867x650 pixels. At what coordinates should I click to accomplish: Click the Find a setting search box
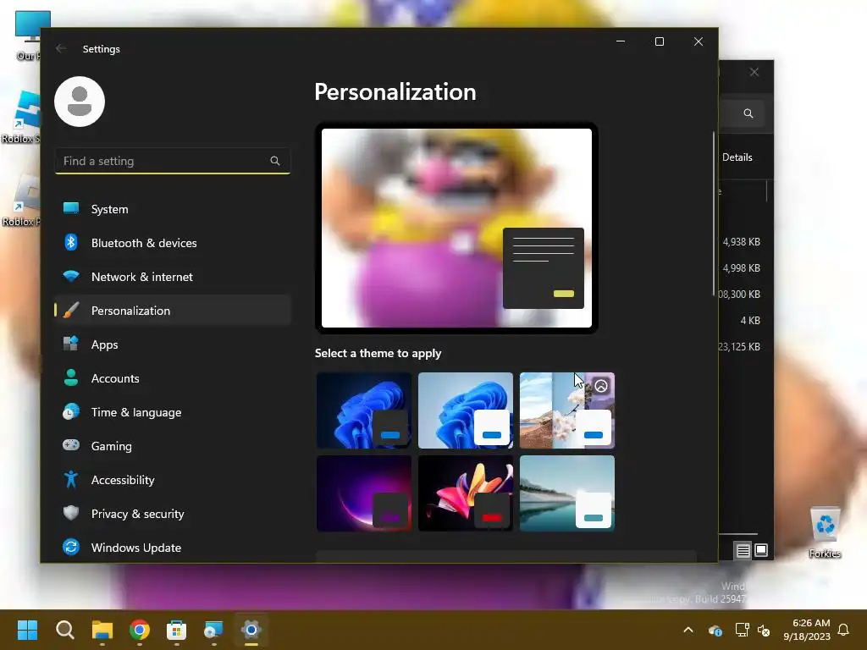click(x=173, y=161)
